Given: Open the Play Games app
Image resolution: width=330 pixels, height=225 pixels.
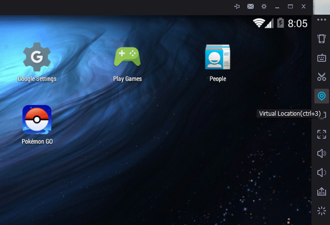Looking at the screenshot, I should pos(127,57).
